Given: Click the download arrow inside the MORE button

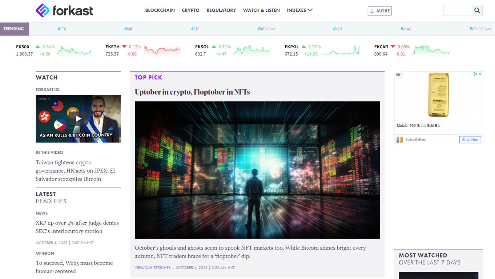Looking at the screenshot, I should 373,11.
